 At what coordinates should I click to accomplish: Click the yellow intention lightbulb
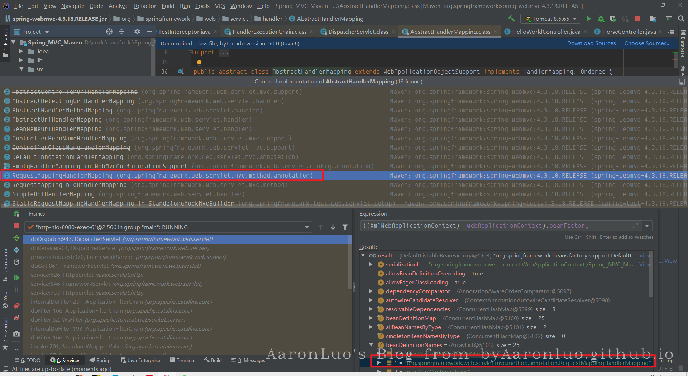pyautogui.click(x=199, y=63)
